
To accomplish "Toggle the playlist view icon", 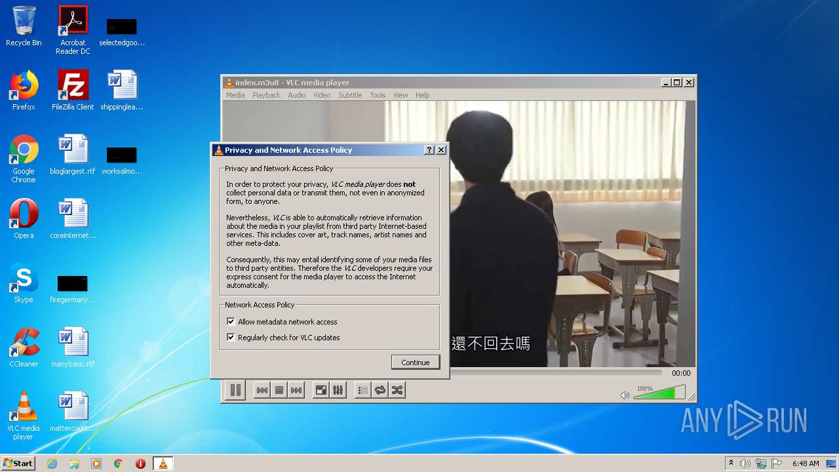I will [x=363, y=390].
